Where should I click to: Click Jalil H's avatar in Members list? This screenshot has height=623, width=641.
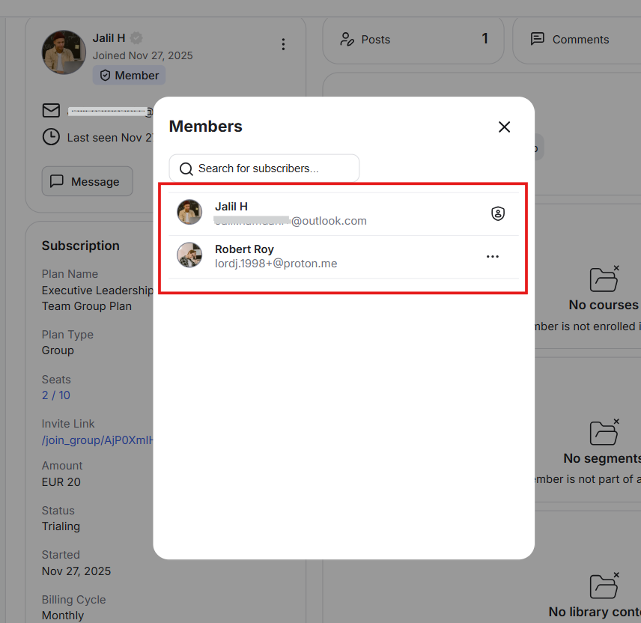click(189, 212)
